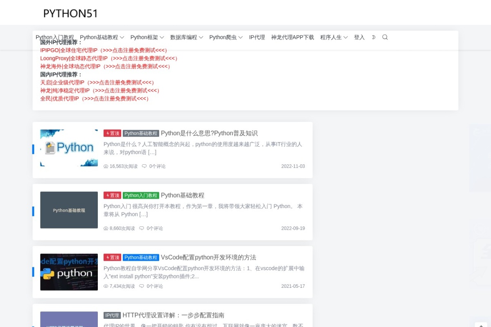Toggle dark mode moon icon

pos(374,37)
